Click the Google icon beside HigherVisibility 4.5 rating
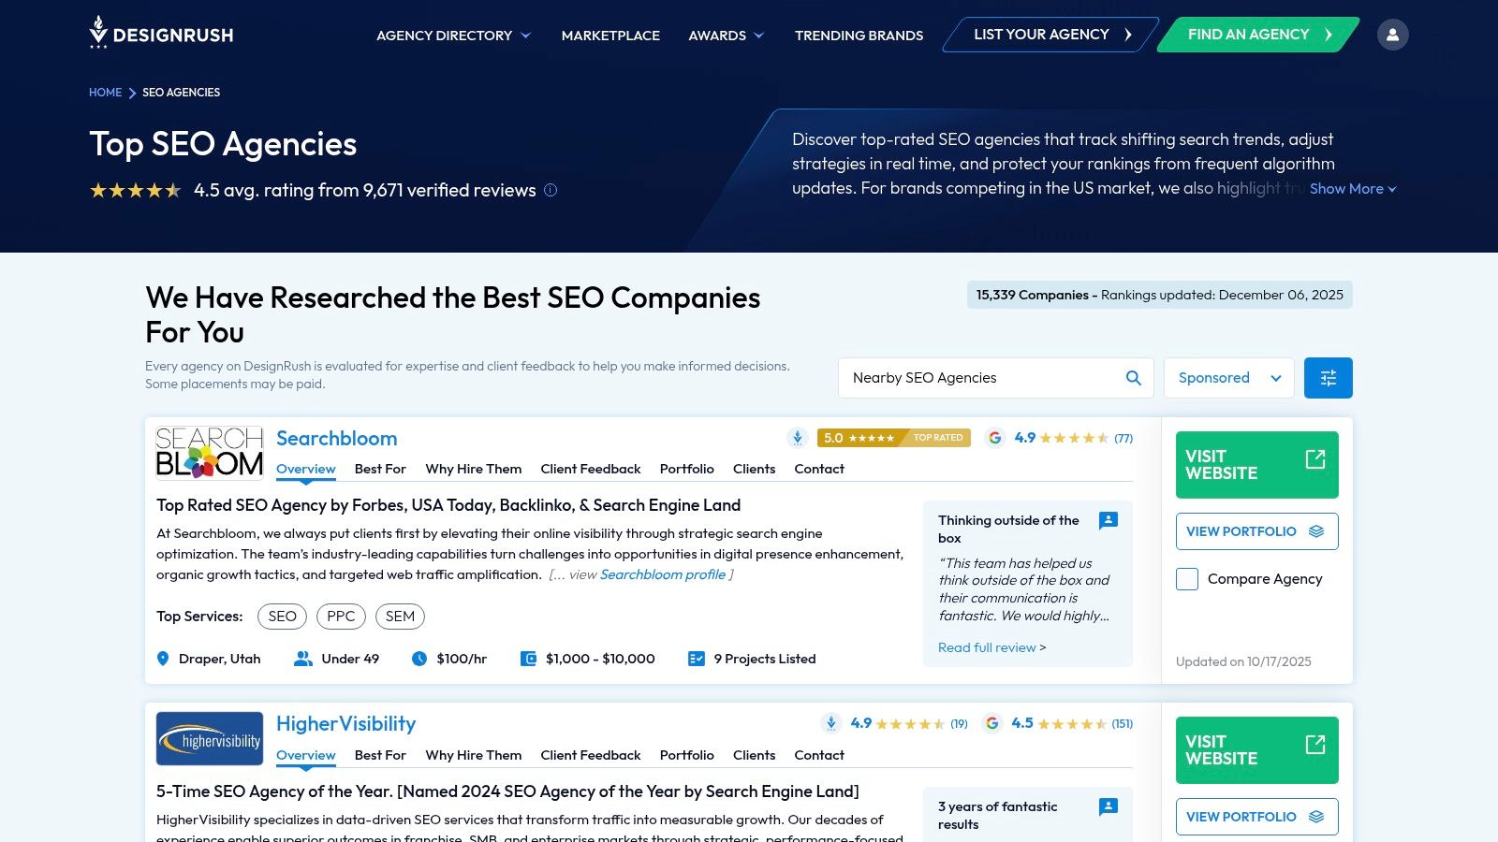Screen dimensions: 1498x842 pos(992,723)
